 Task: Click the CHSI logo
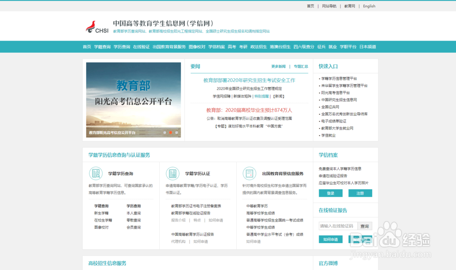tap(97, 27)
